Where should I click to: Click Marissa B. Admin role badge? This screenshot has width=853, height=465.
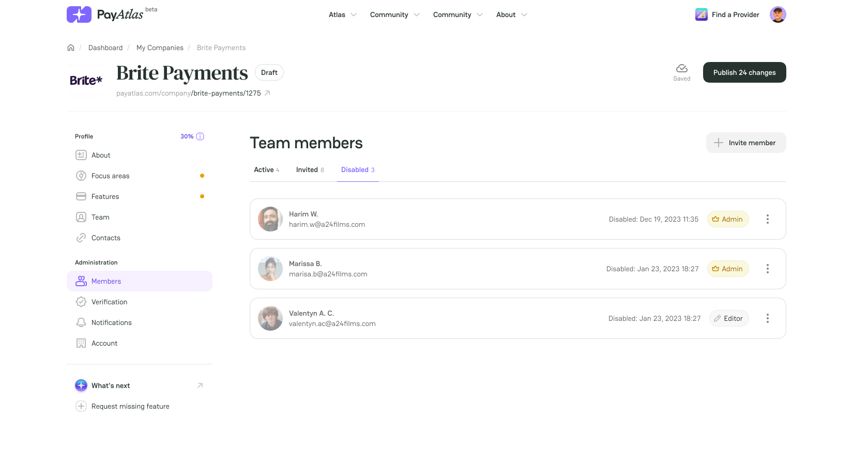pos(728,269)
